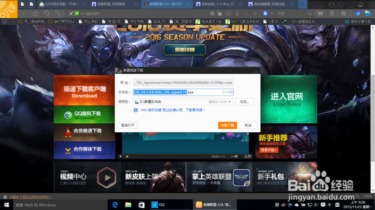Open the QR code icon in address bar
Image resolution: width=375 pixels, height=210 pixels.
pos(212,13)
